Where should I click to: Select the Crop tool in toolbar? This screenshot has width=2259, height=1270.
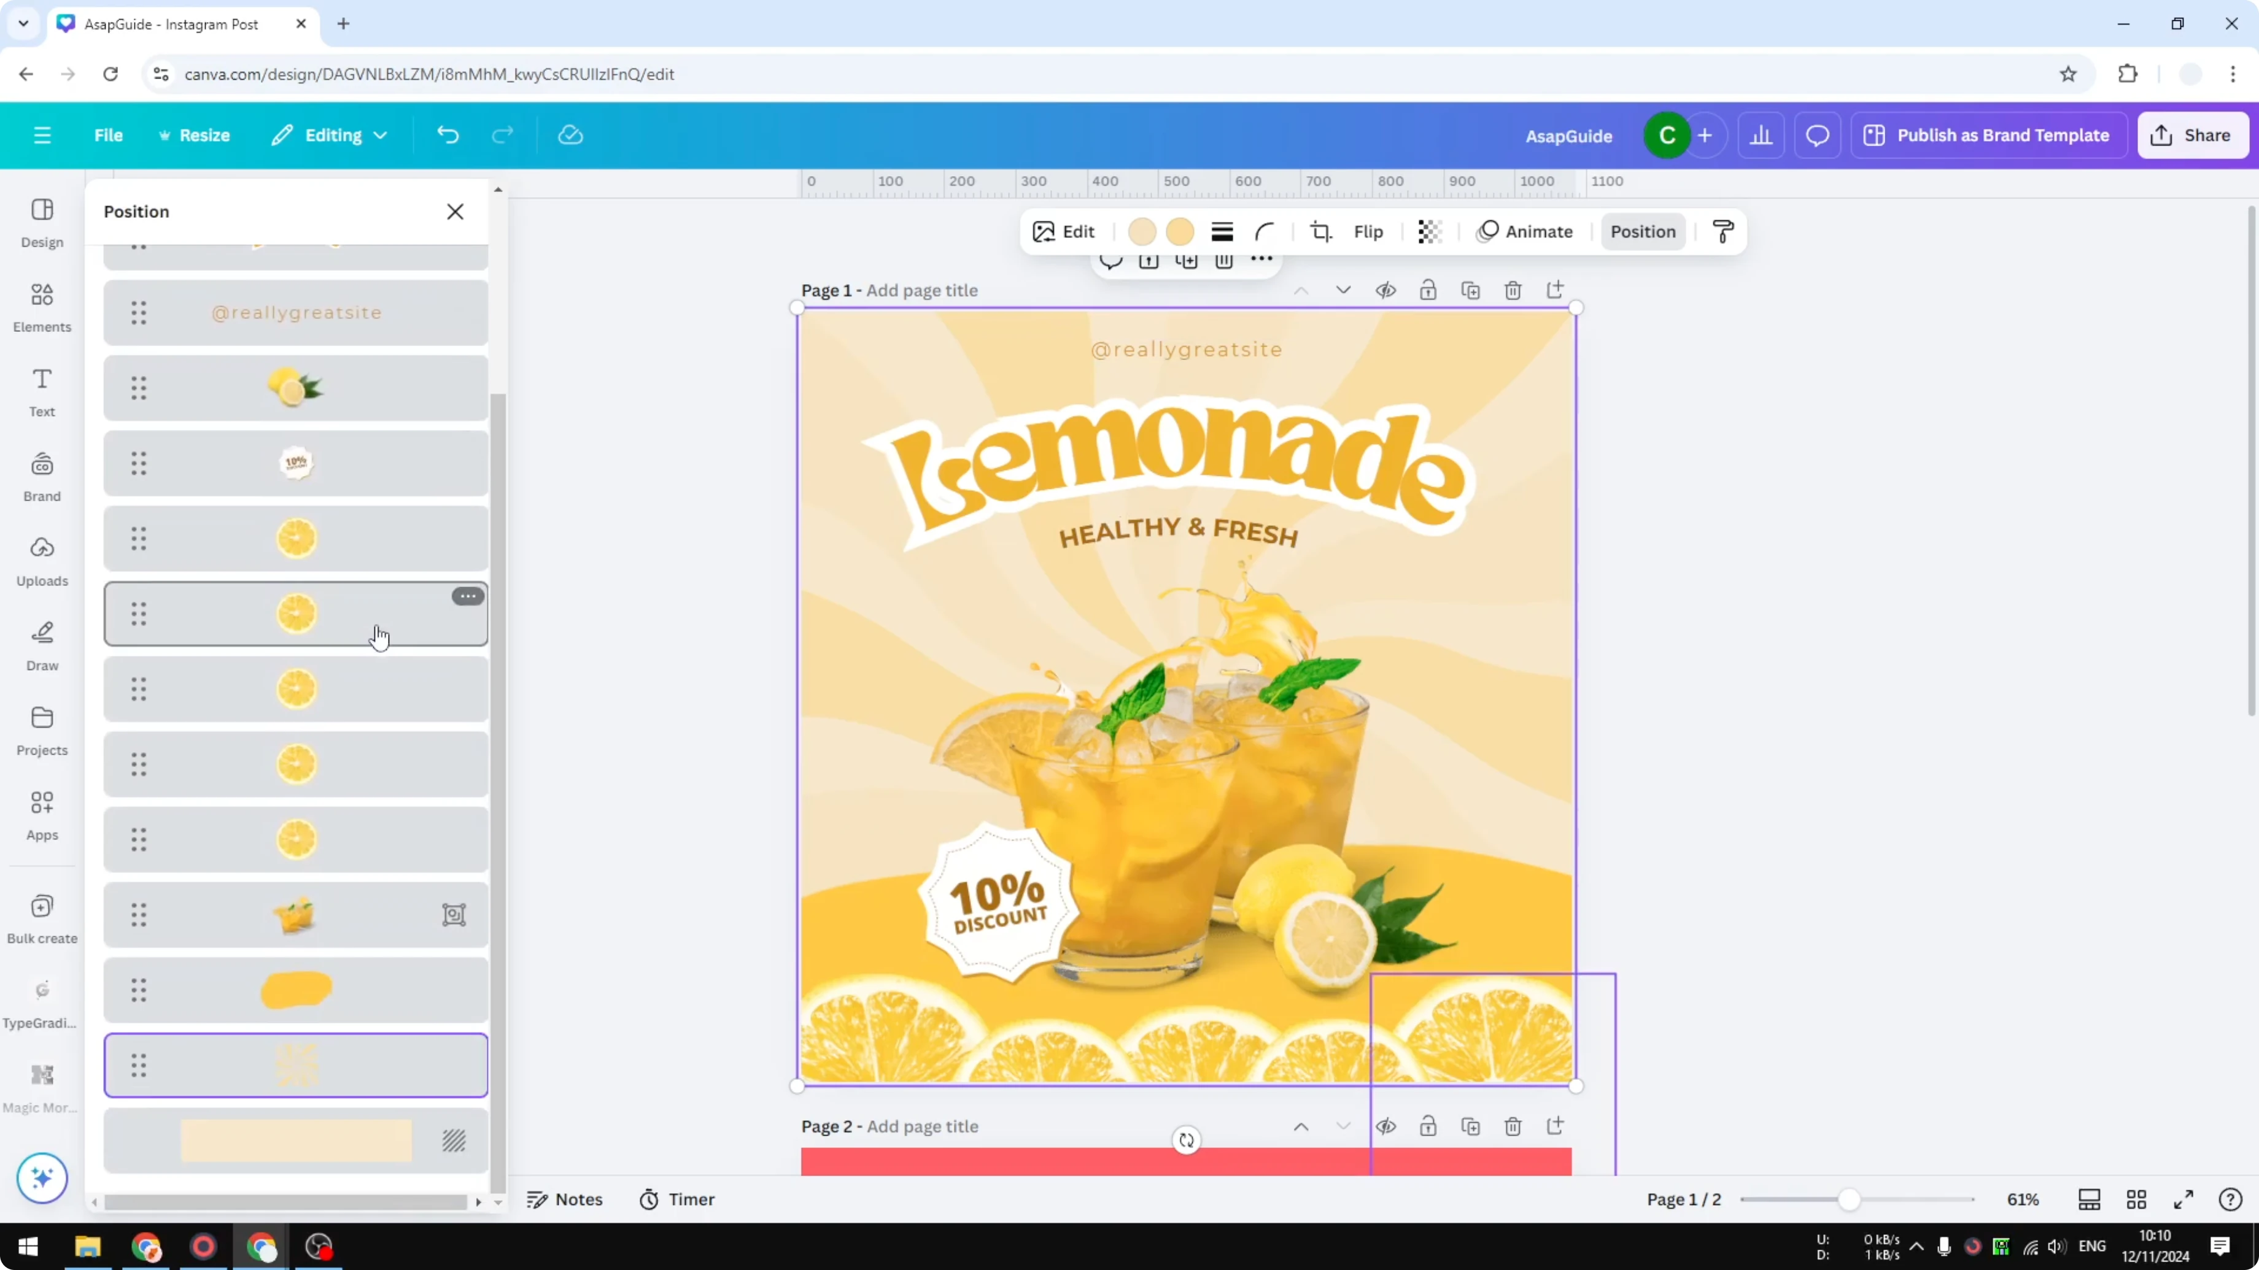1322,231
